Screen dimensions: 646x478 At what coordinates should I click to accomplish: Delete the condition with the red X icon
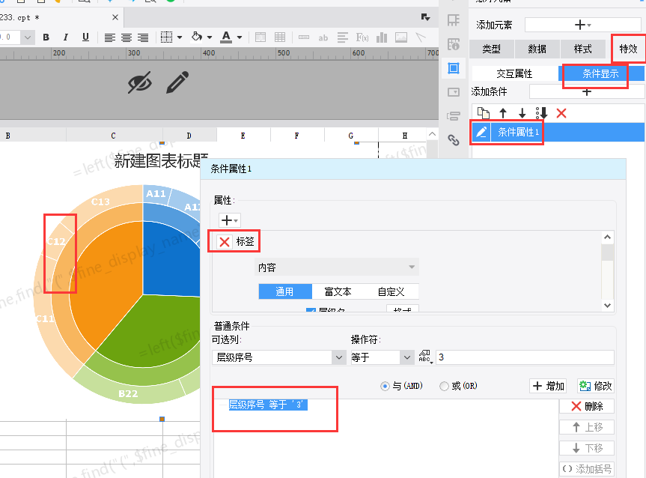[x=561, y=113]
